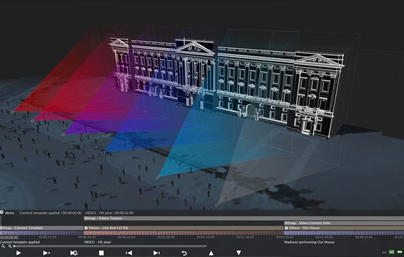This screenshot has height=257, width=404.
Task: Stop playback with the square Stop button
Action: pos(101,253)
